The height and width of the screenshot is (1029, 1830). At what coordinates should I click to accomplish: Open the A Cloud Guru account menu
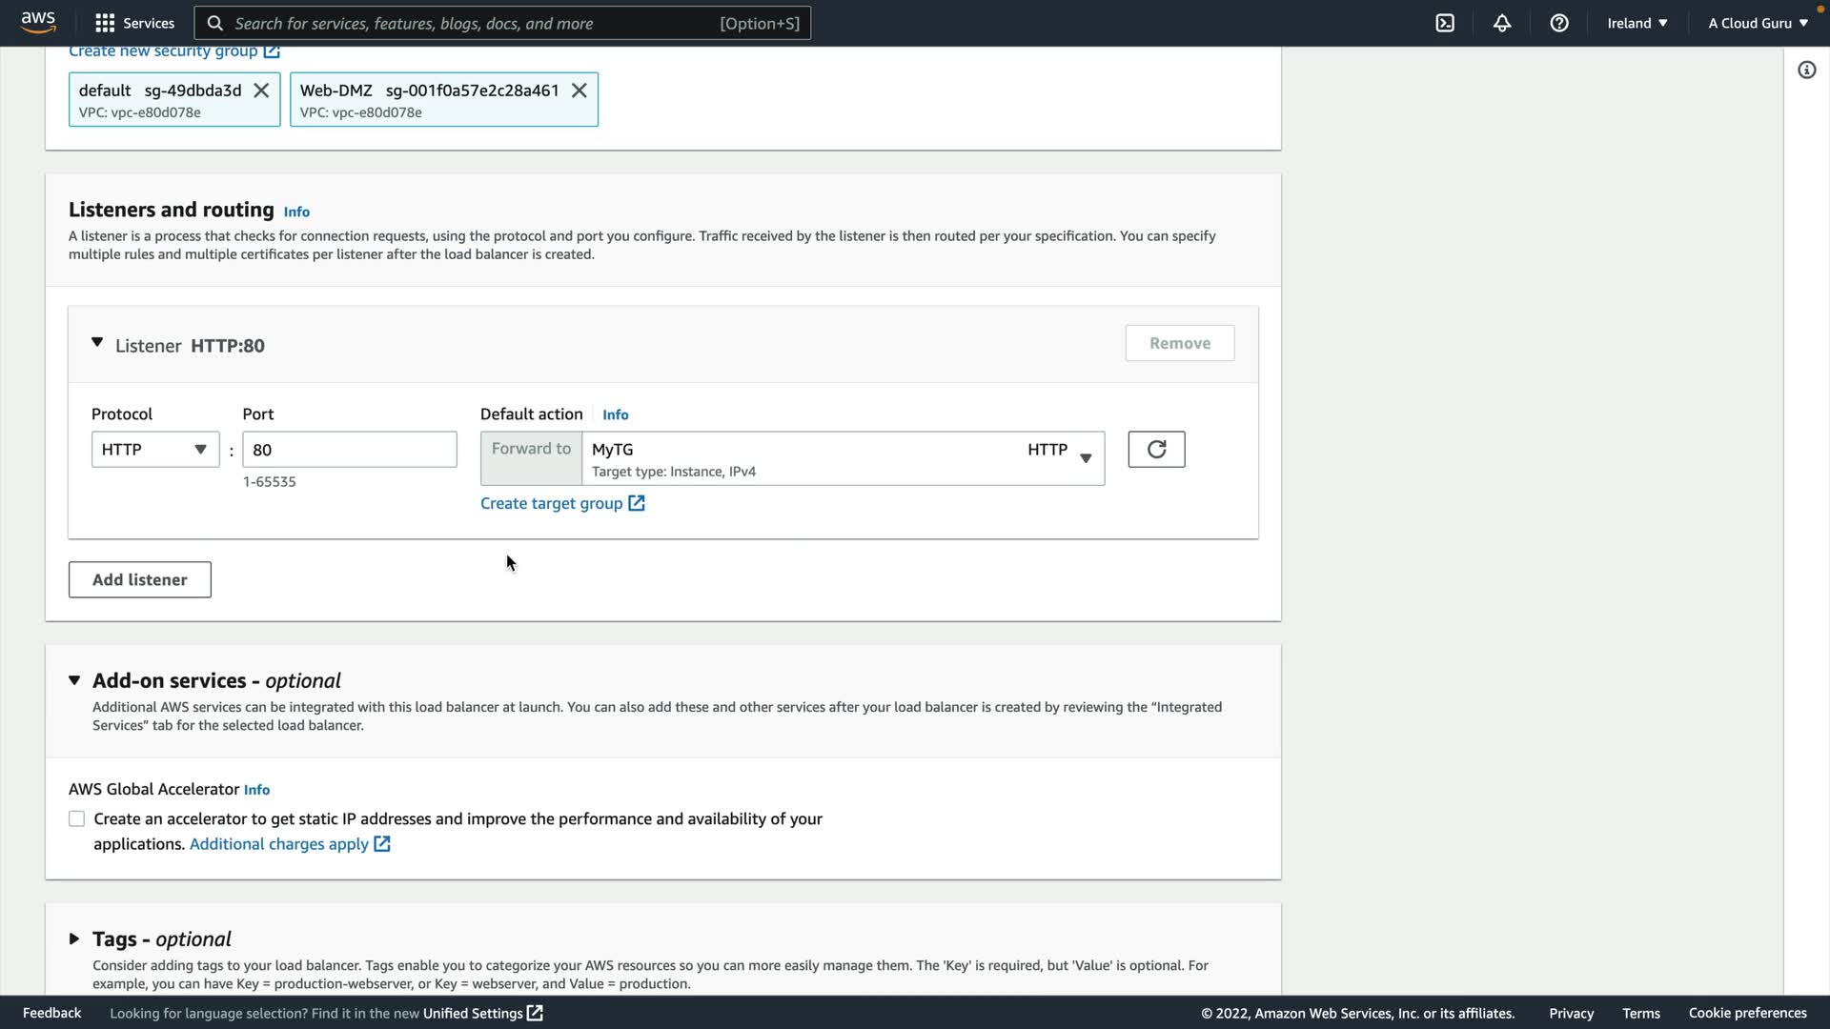coord(1757,23)
